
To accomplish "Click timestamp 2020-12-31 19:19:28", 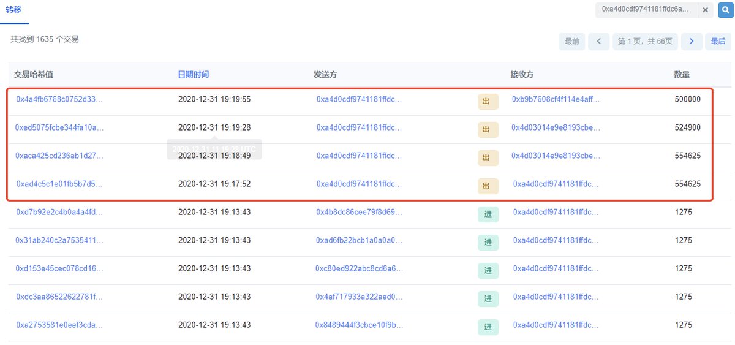I will (214, 127).
